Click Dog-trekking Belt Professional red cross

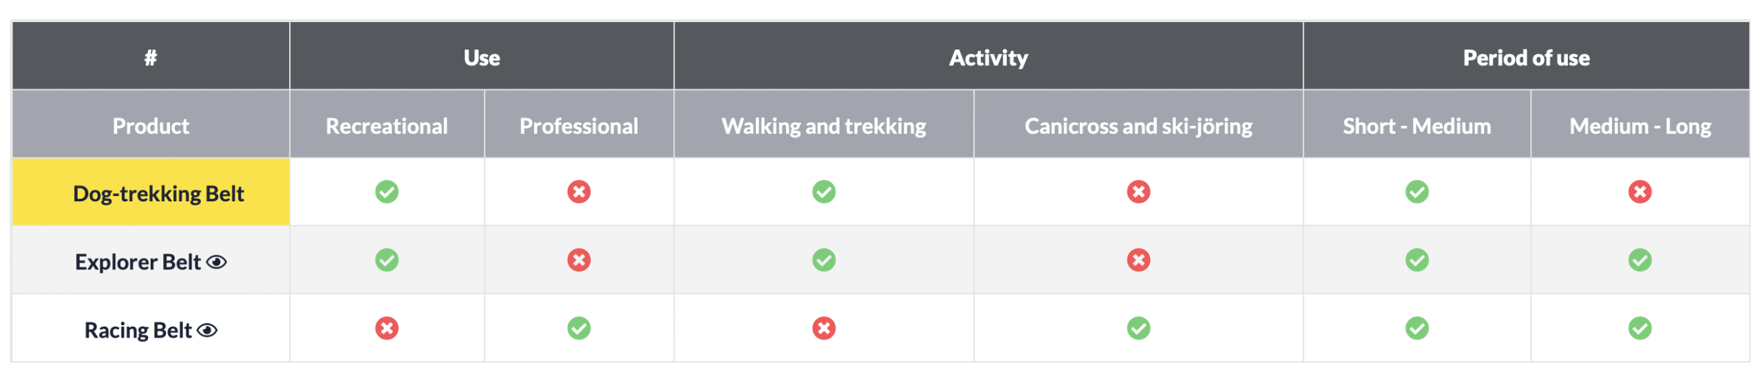pyautogui.click(x=579, y=192)
